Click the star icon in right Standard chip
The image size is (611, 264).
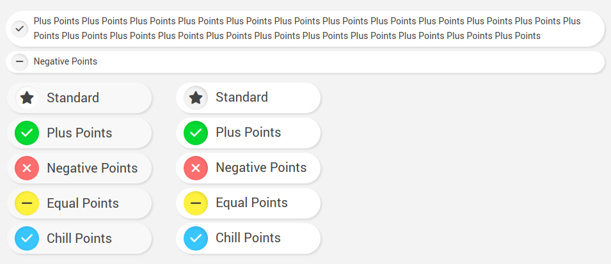196,98
